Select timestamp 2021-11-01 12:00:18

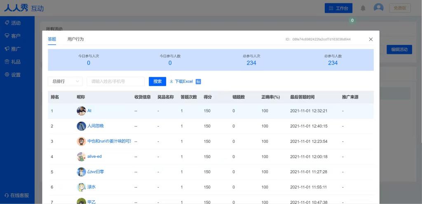[309, 156]
